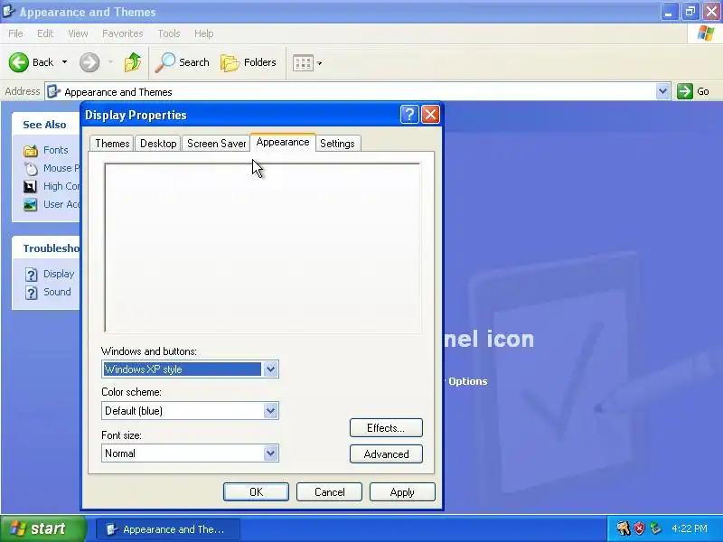Open the High Contrast link
Viewport: 723px width, 542px height.
pos(61,186)
